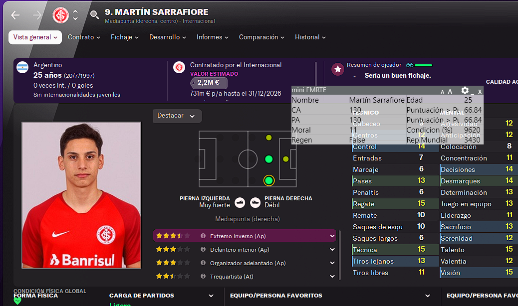The height and width of the screenshot is (306, 518).
Task: Expand the Delantero interior role row
Action: point(332,250)
